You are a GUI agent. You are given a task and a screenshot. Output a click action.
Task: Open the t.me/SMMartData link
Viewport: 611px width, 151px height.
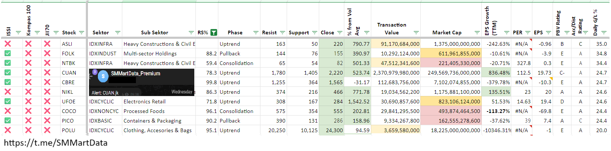pyautogui.click(x=56, y=143)
